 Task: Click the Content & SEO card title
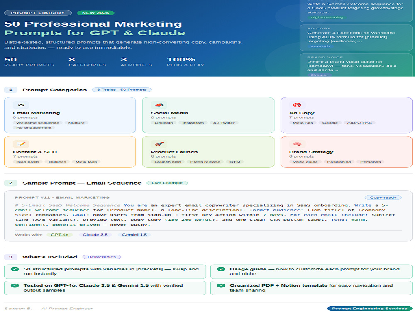(x=35, y=152)
